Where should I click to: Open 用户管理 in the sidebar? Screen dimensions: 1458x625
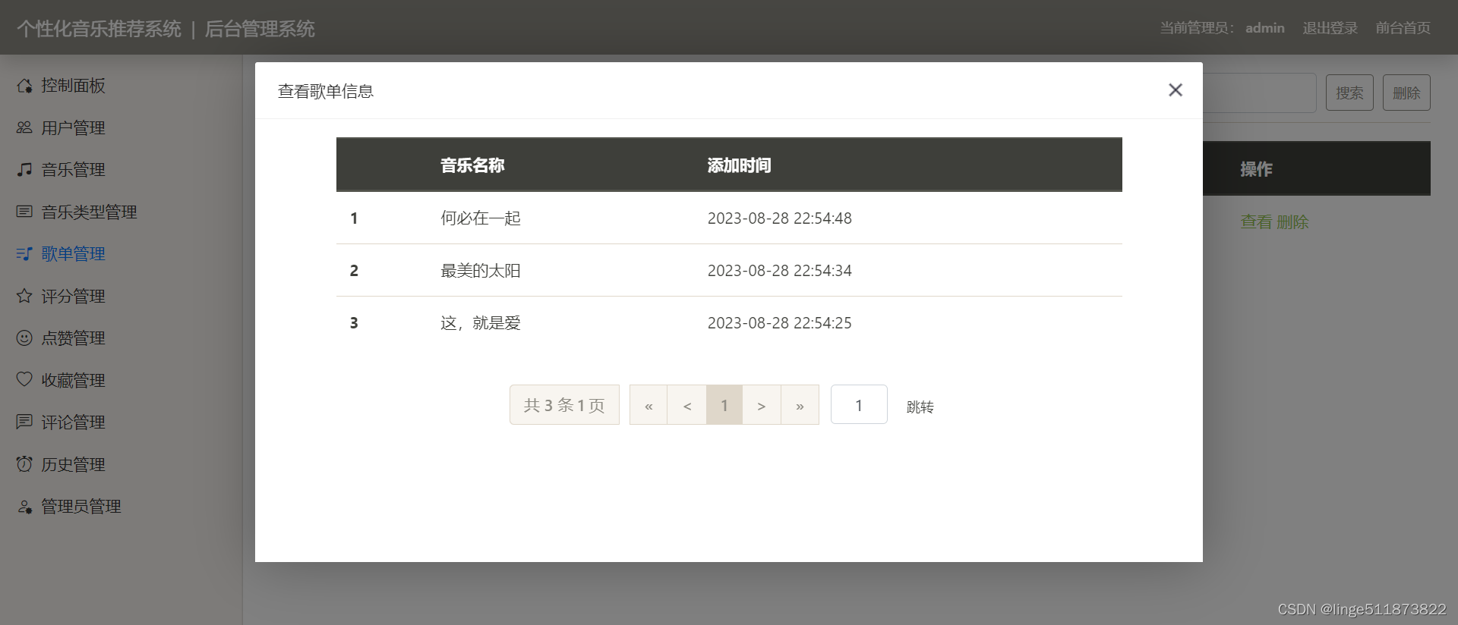pos(73,127)
